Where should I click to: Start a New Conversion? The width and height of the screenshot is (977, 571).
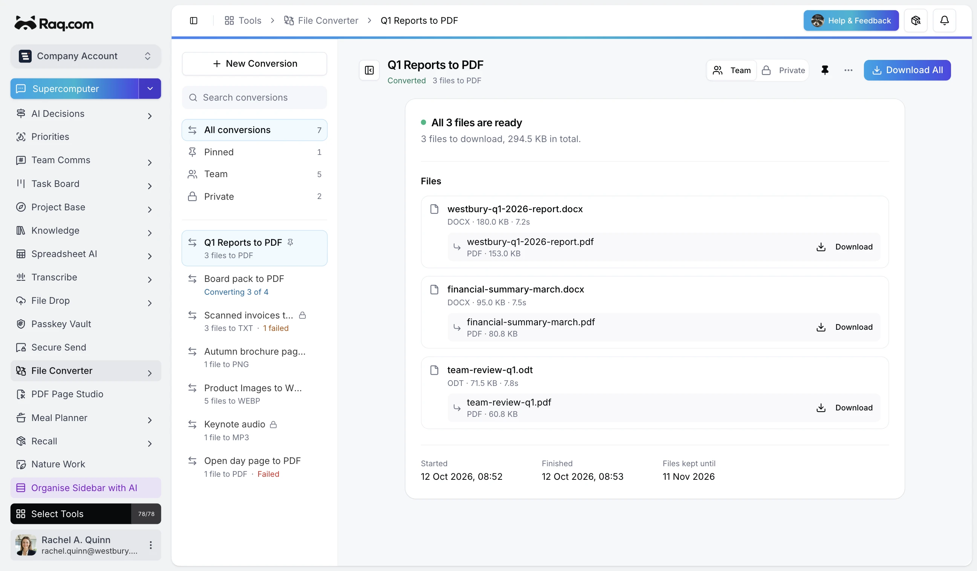[x=254, y=64]
